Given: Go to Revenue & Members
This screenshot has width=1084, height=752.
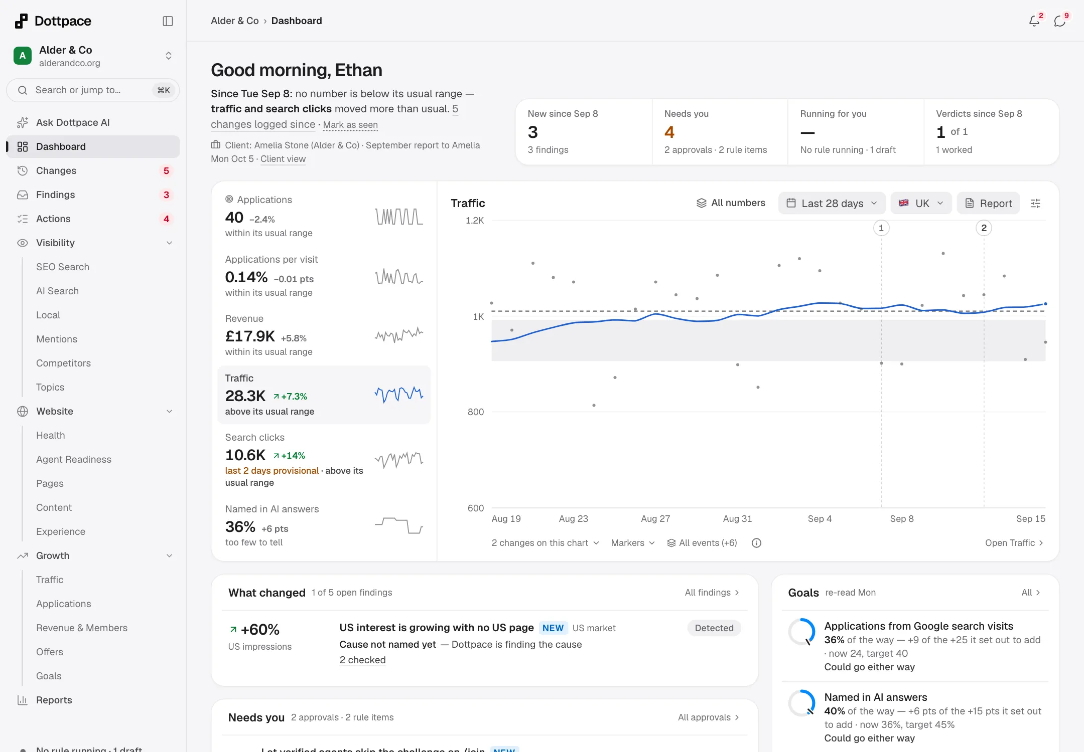Looking at the screenshot, I should (x=82, y=628).
